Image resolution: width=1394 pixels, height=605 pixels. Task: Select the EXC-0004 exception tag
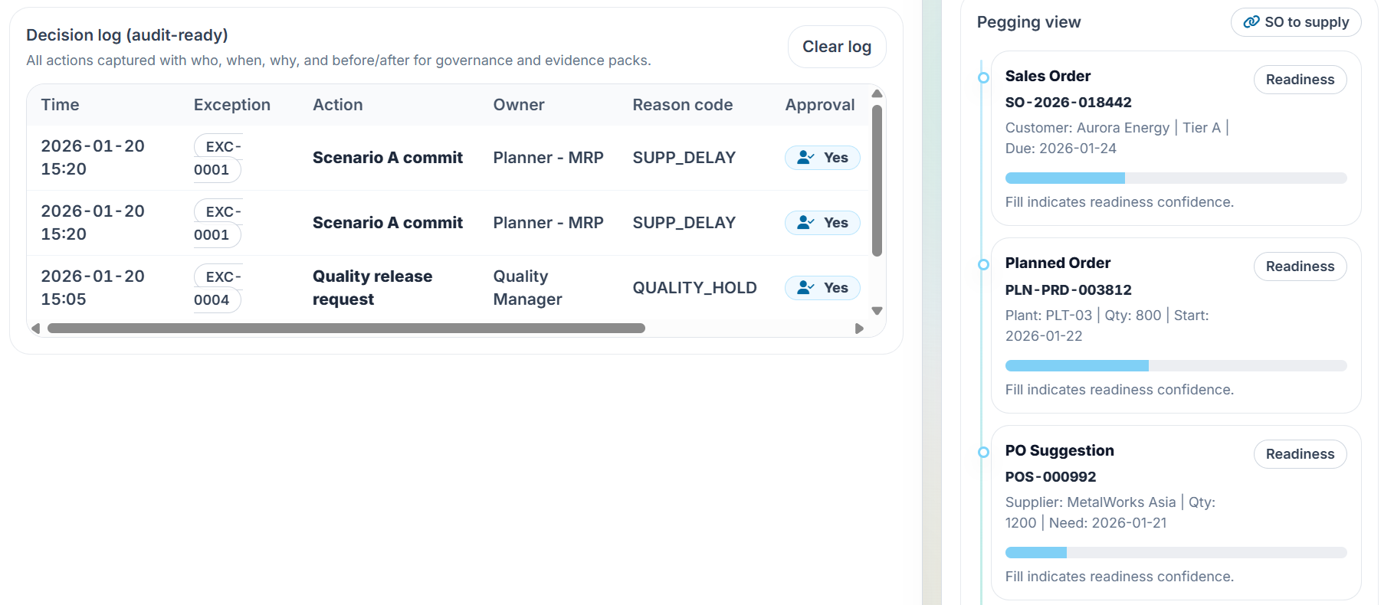click(x=218, y=288)
